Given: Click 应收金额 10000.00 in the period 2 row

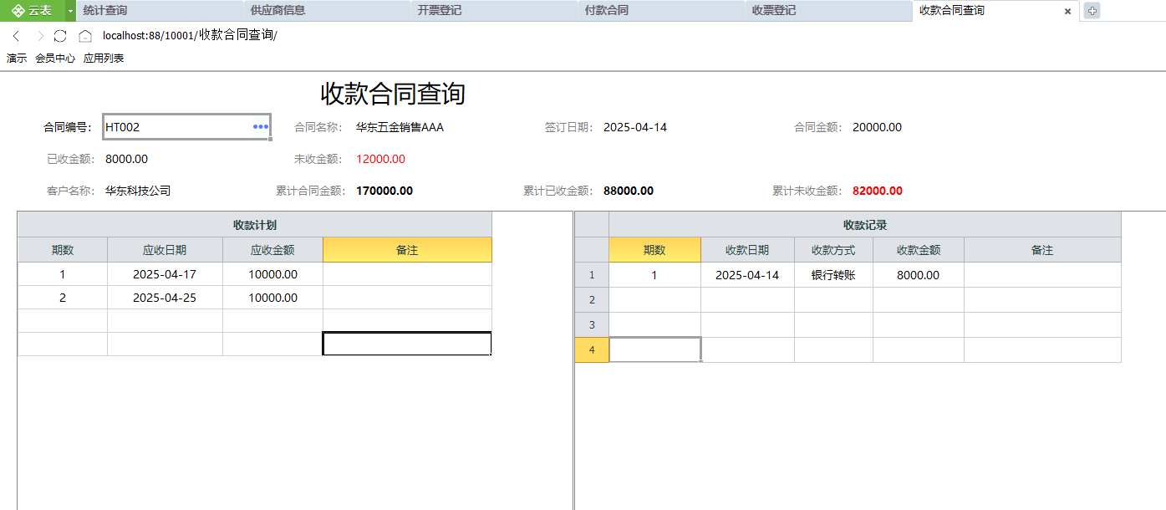Looking at the screenshot, I should [x=272, y=298].
